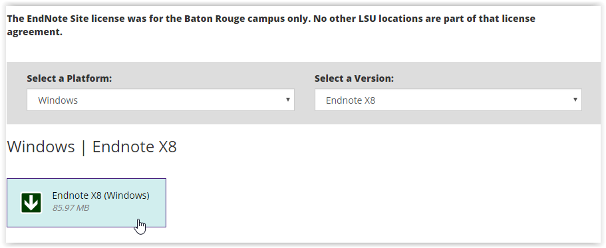The height and width of the screenshot is (248, 606).
Task: Click the "Select a Platform:" label
Action: tap(69, 78)
